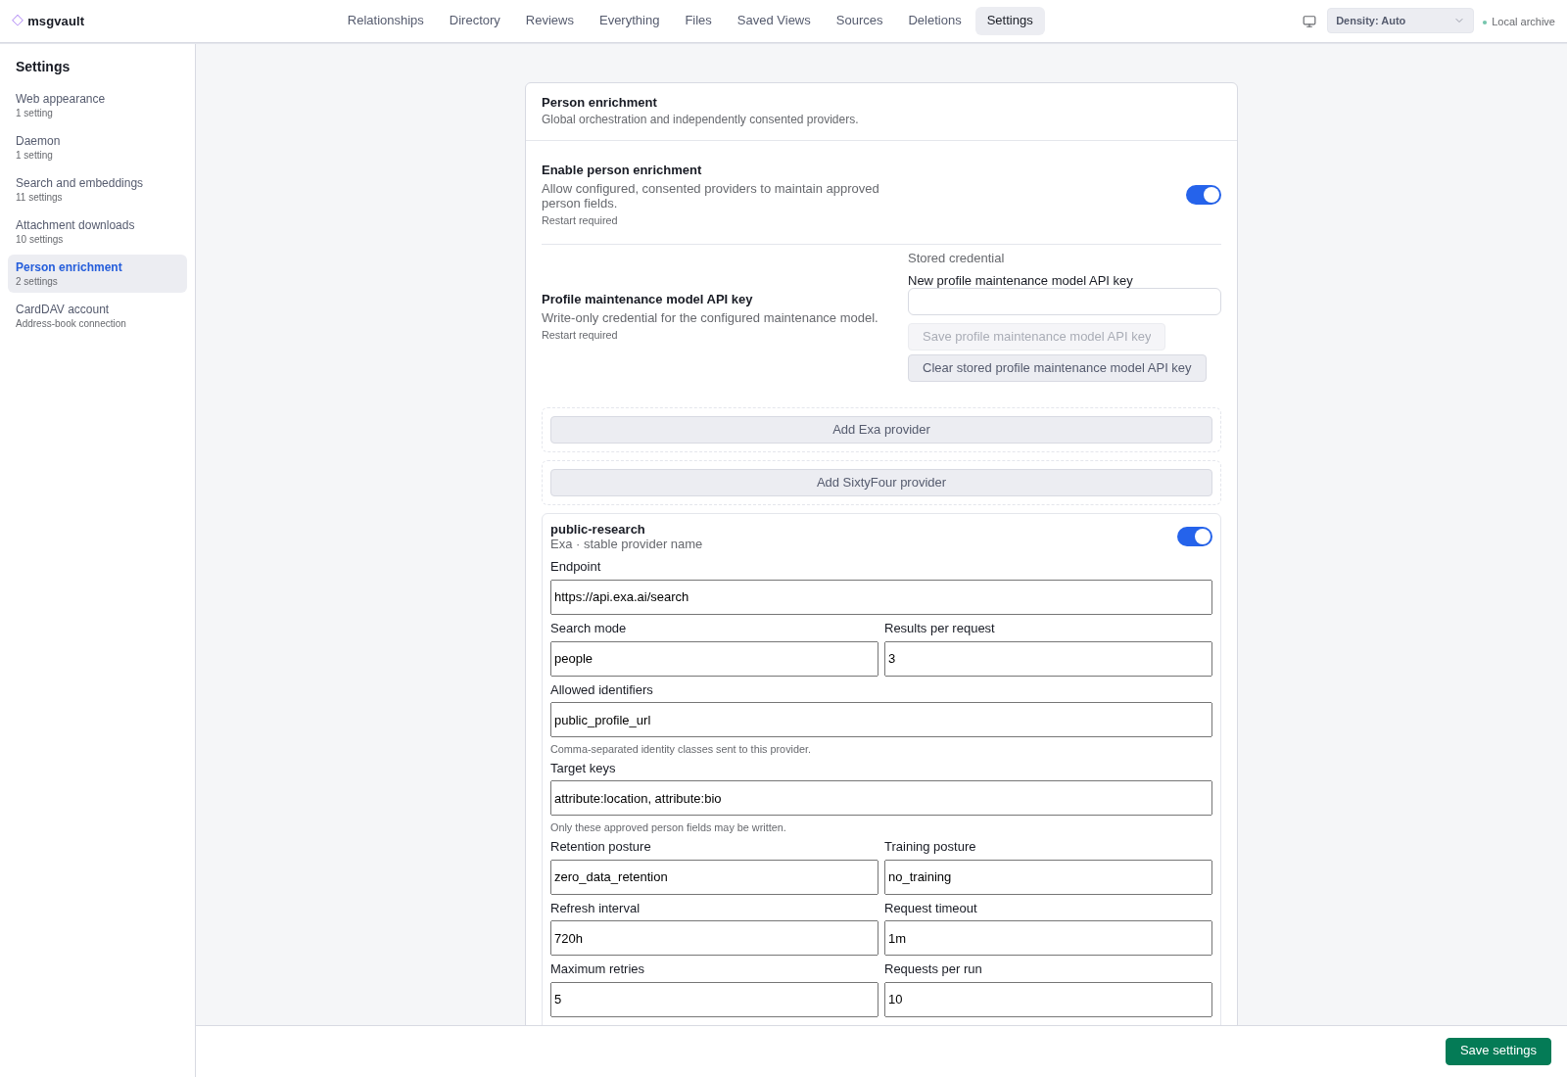Viewport: 1567px width, 1077px height.
Task: Click Add SixtyFour provider button
Action: click(881, 483)
